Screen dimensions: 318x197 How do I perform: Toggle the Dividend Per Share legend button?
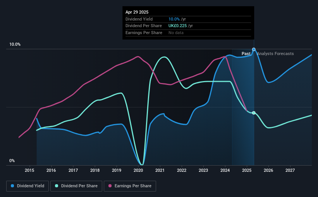(x=76, y=186)
